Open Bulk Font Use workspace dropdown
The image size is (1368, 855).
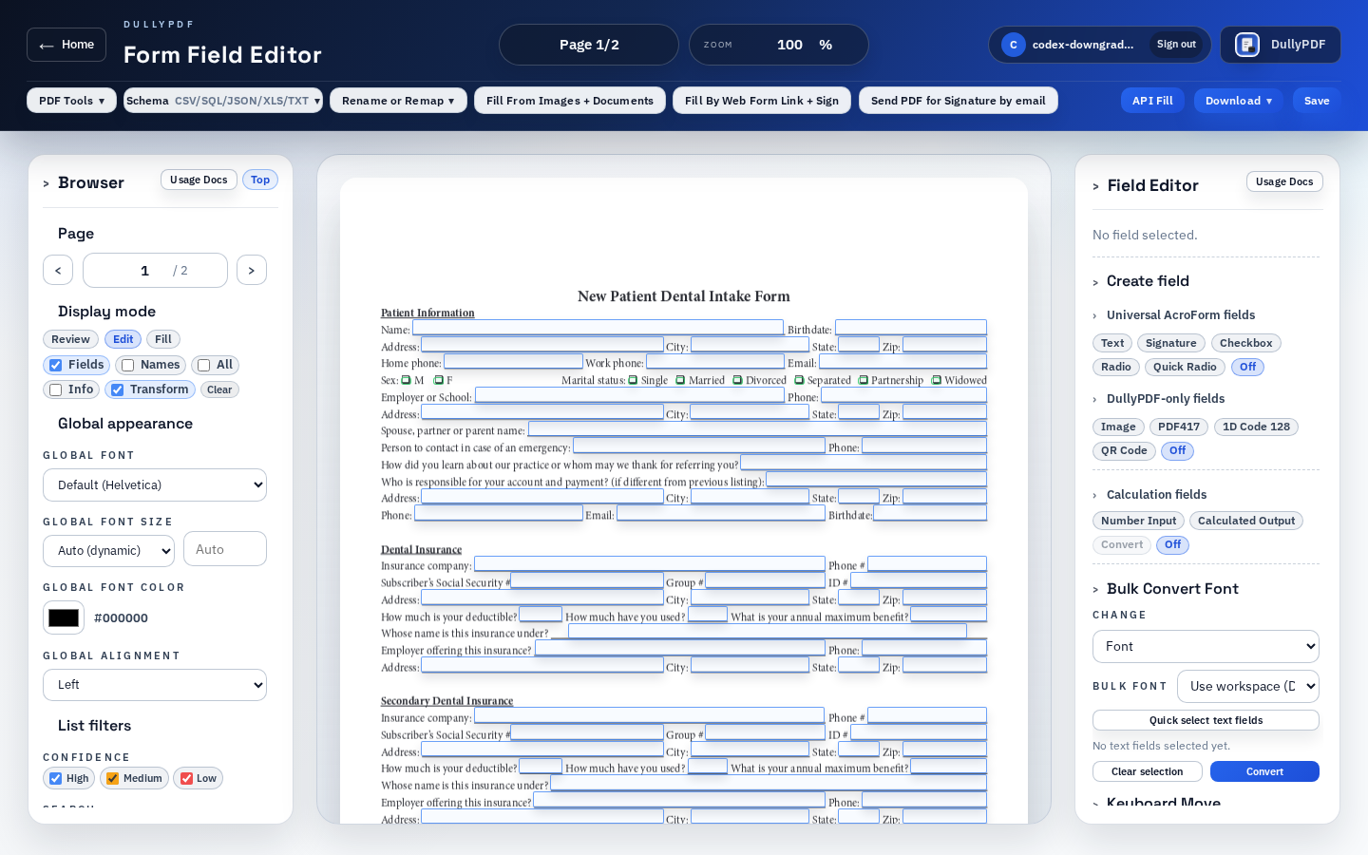(x=1248, y=686)
